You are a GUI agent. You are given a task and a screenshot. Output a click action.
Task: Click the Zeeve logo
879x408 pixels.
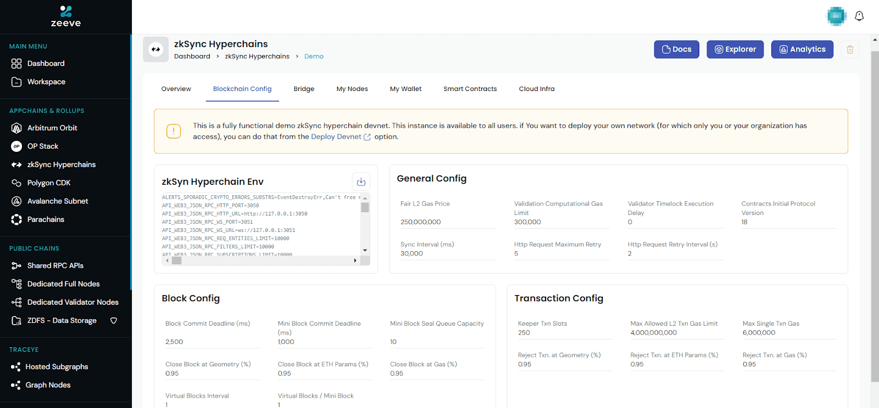66,16
